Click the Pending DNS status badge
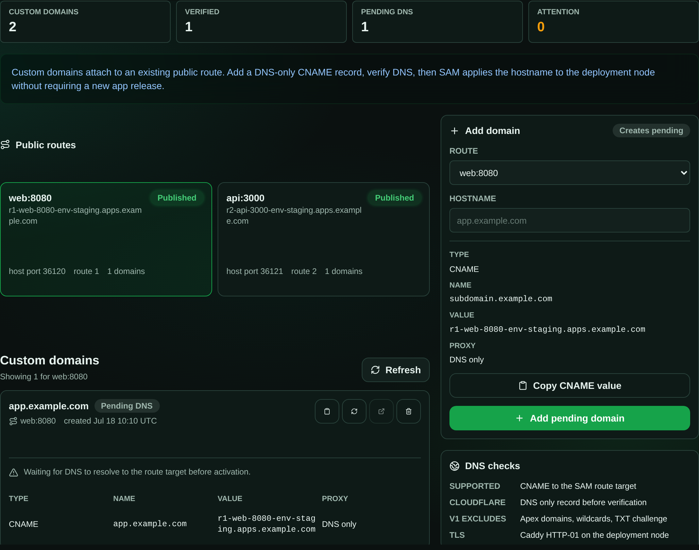 (127, 406)
